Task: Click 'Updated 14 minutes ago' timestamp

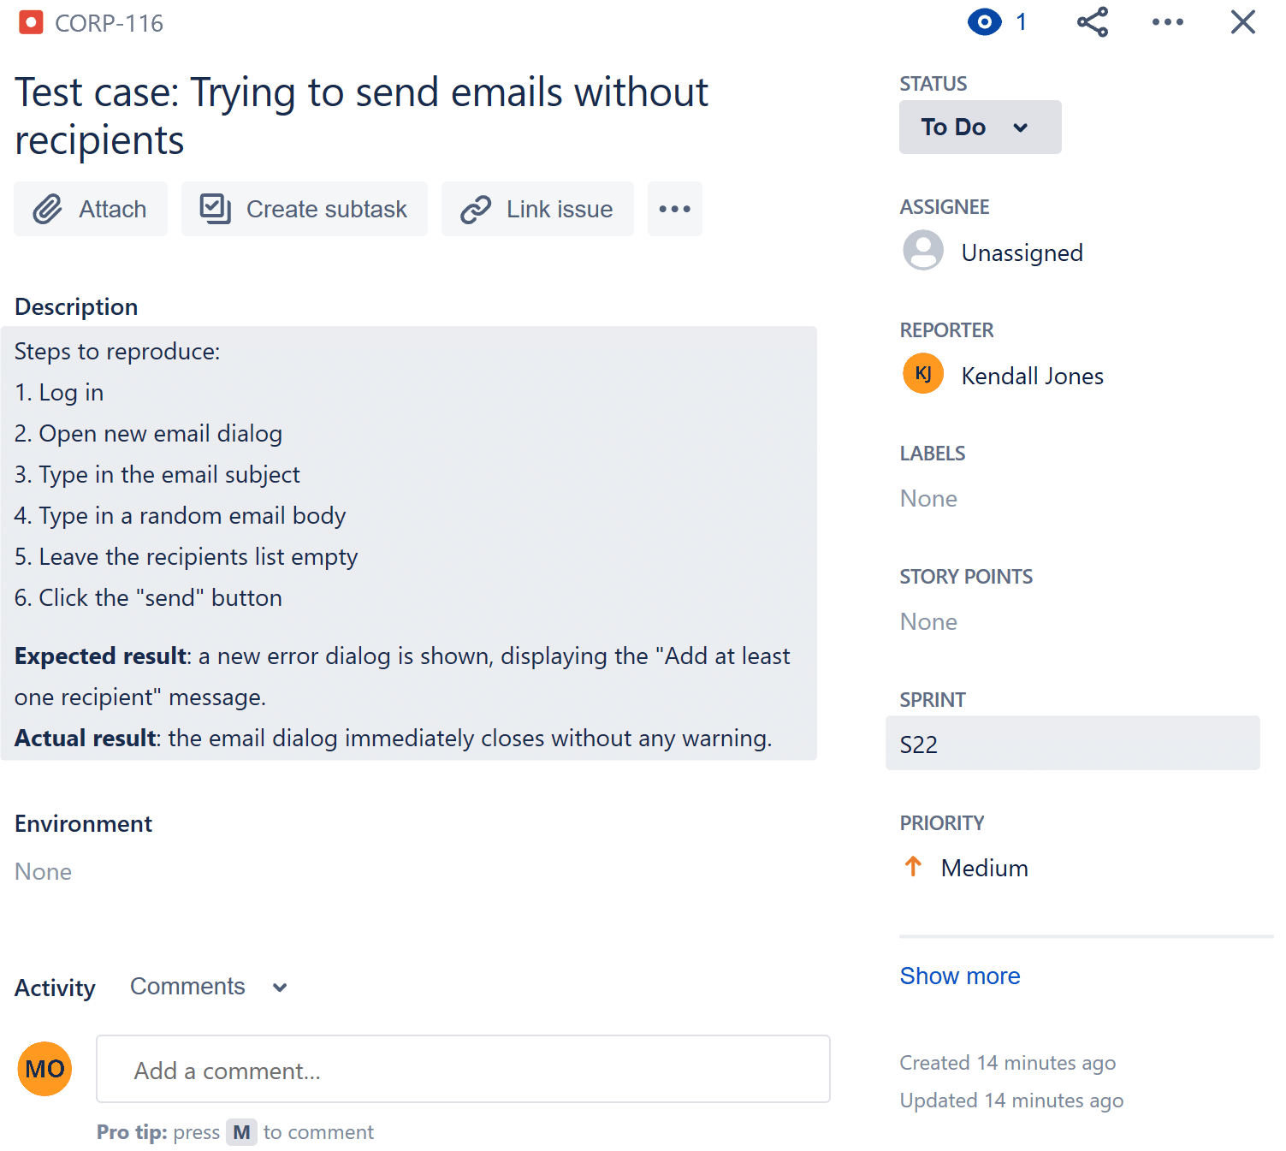Action: 1011,1101
